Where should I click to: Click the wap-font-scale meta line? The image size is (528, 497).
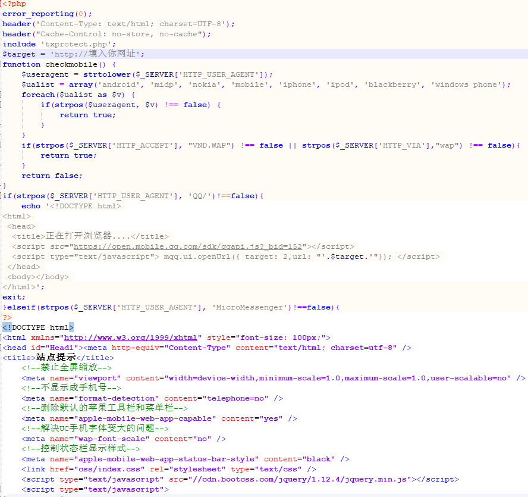click(124, 439)
